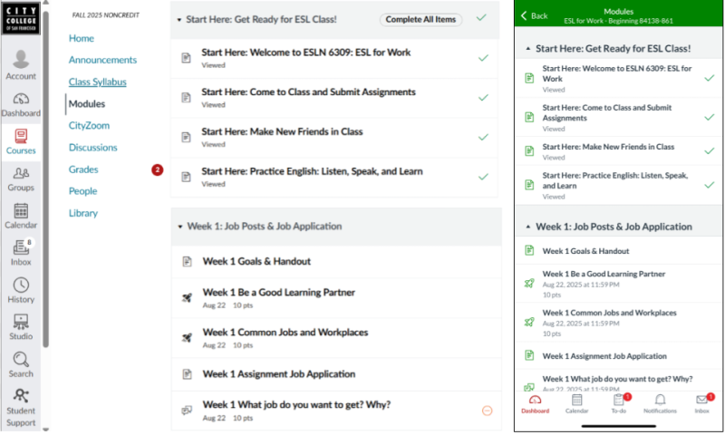
Task: Open CityZoom in course navigation
Action: point(89,126)
